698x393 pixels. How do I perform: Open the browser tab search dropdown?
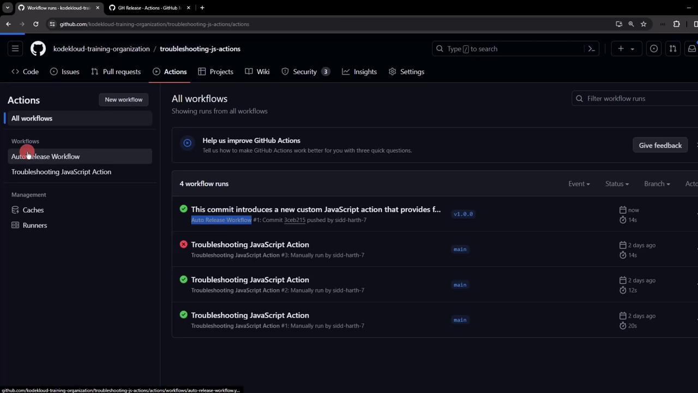tap(7, 8)
